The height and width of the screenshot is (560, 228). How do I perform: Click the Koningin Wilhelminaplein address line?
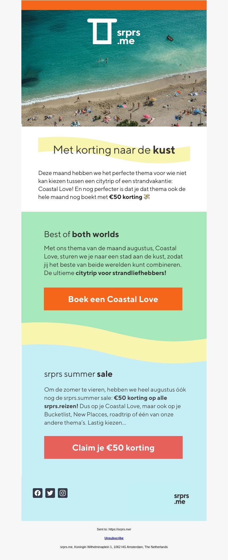(114, 547)
